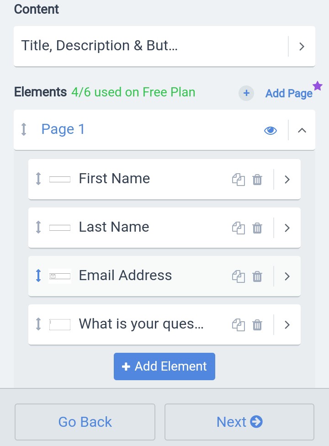Open Email Address element settings chevron

[287, 276]
